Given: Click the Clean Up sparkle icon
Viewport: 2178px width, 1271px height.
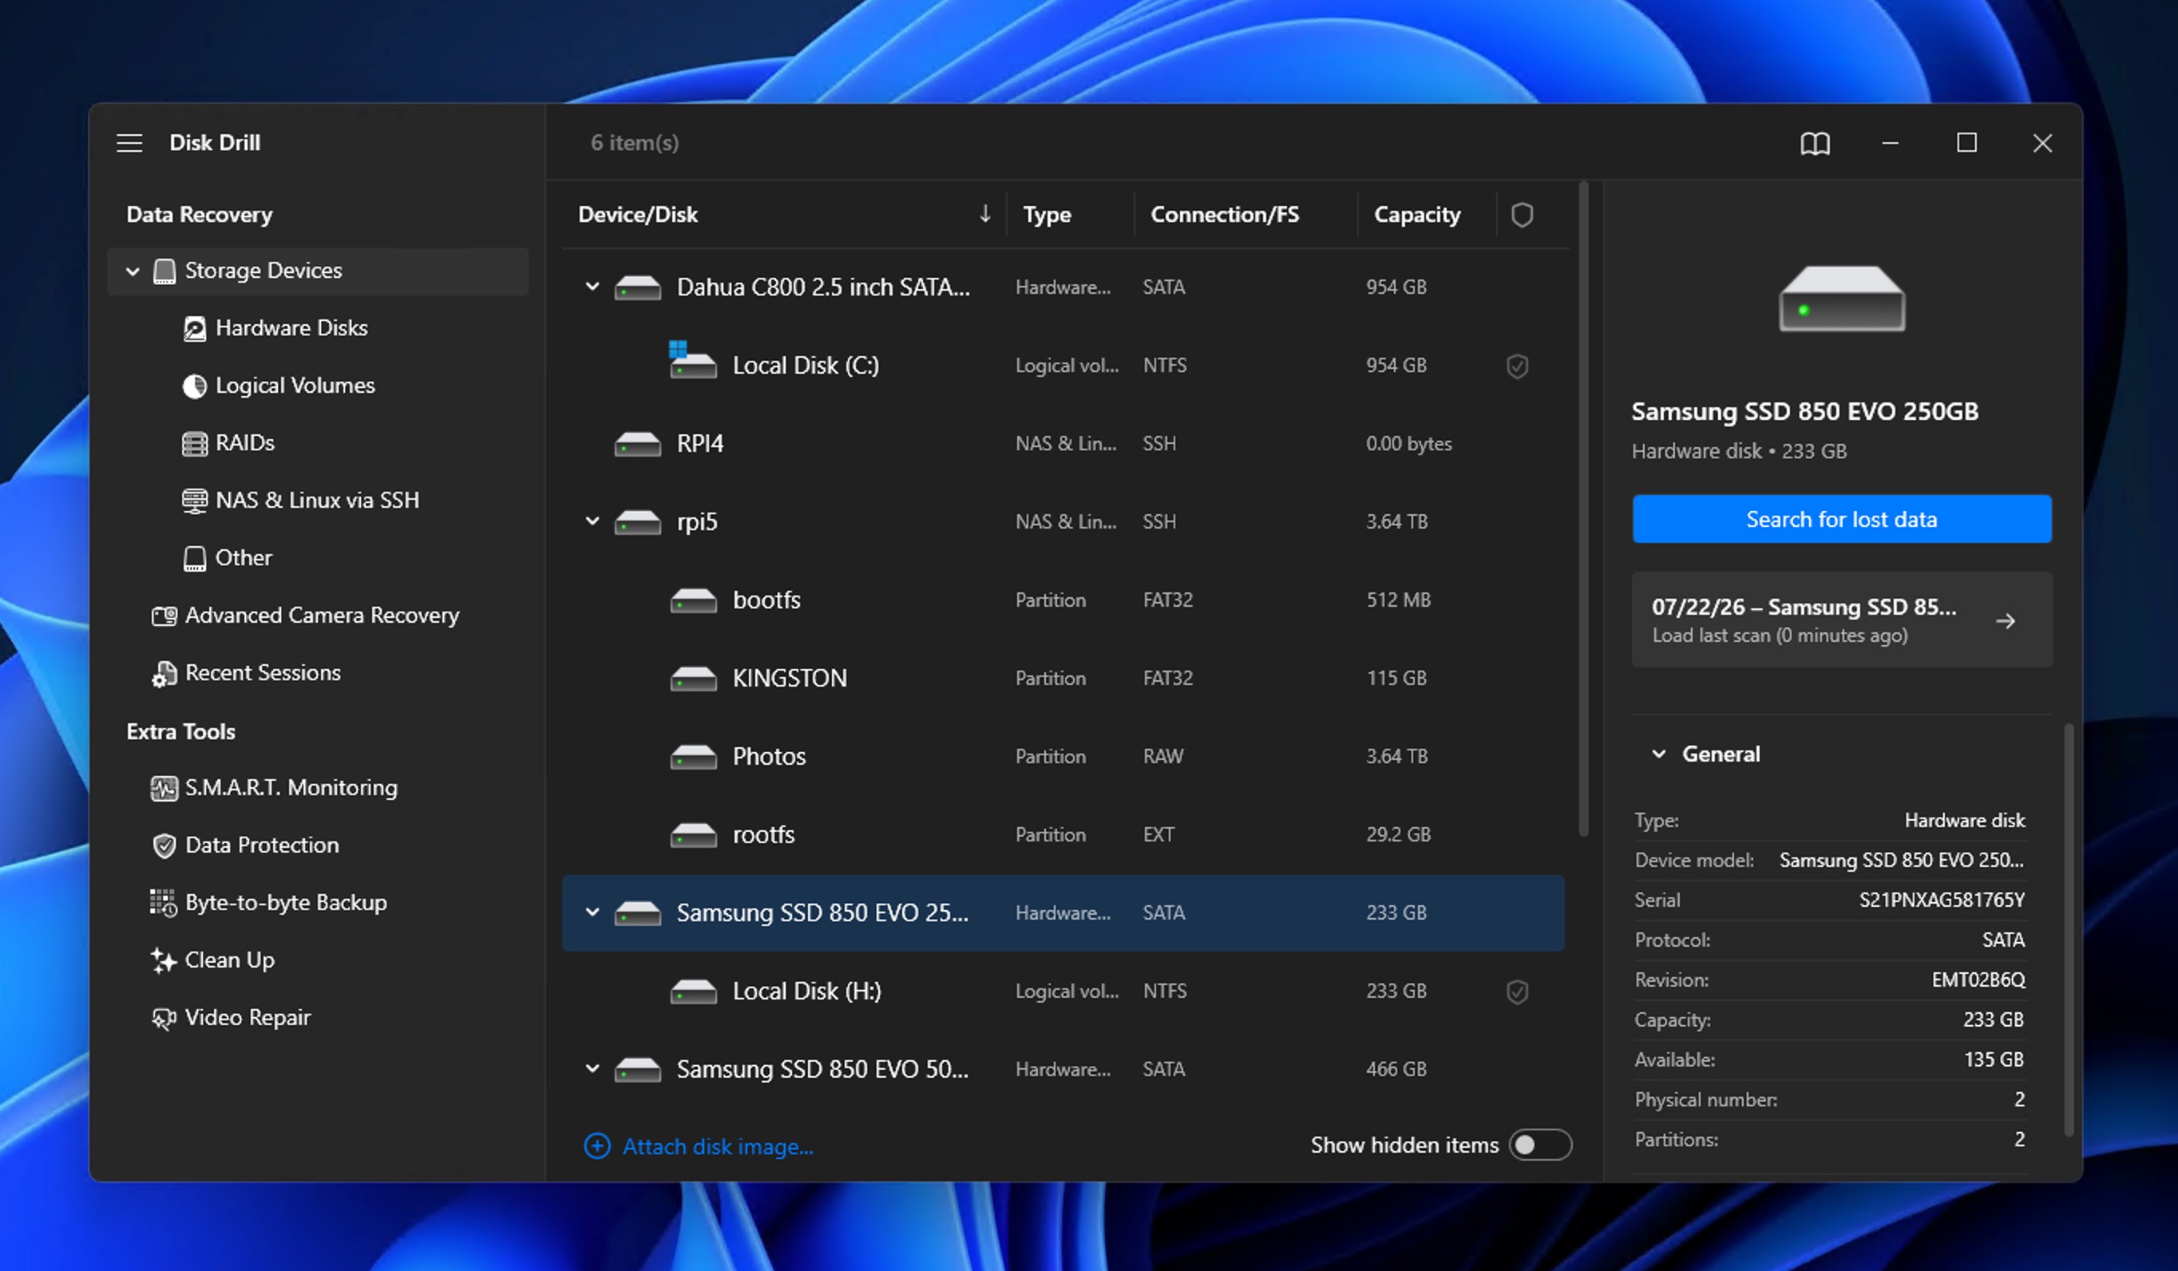Looking at the screenshot, I should point(164,960).
